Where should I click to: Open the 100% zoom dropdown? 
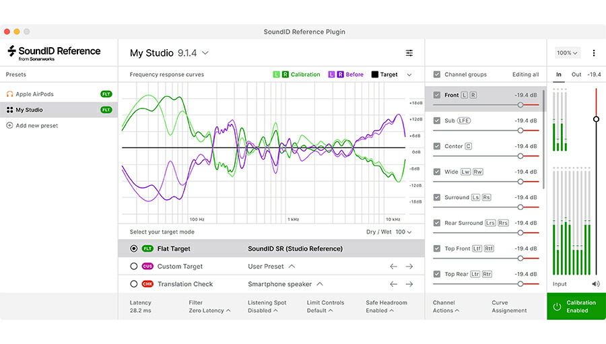(x=567, y=53)
